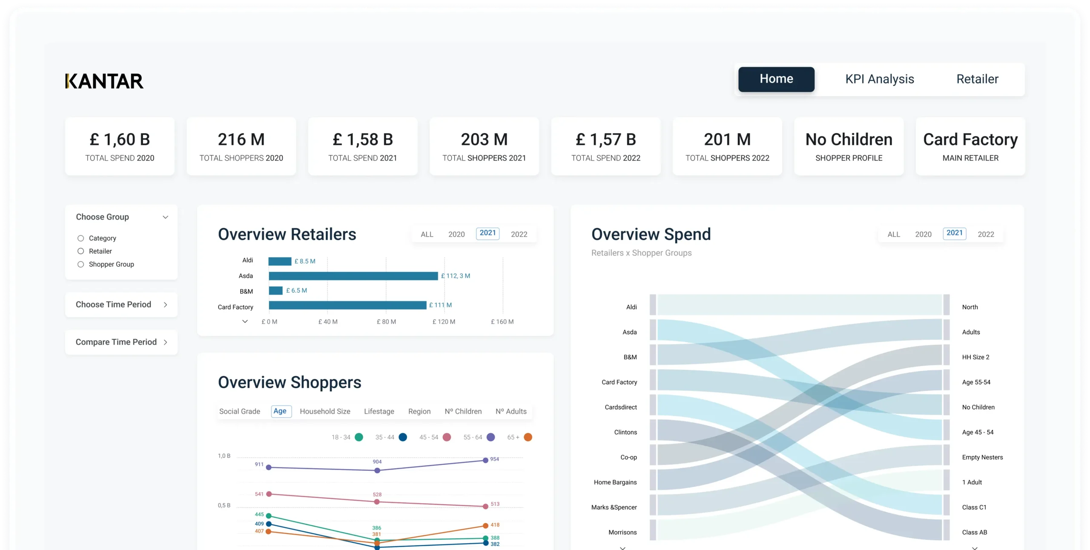Filter Overview Retailers to 2022
Viewport: 1090px width, 550px height.
click(x=519, y=234)
